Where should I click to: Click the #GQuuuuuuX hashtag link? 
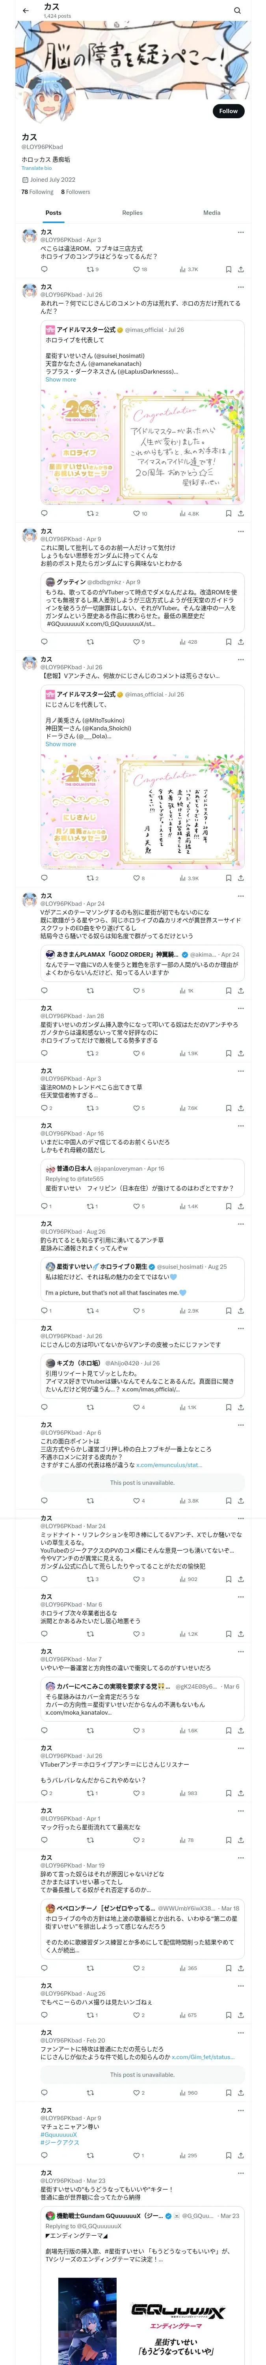tap(59, 2127)
